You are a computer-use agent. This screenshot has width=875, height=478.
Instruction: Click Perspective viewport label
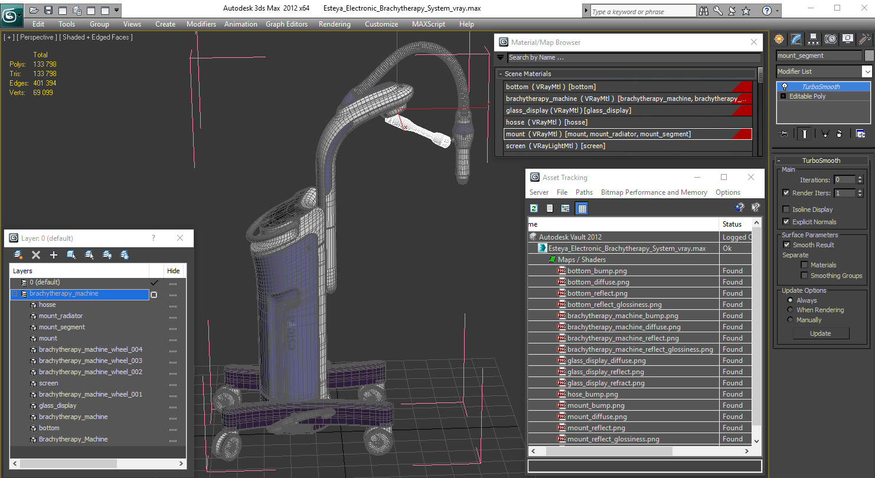tap(37, 37)
